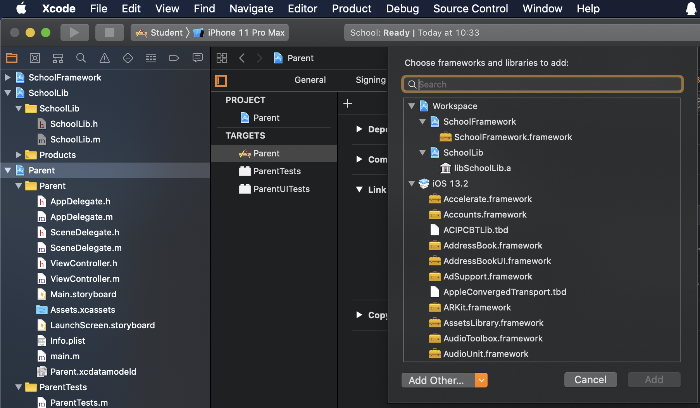Collapse the iOS 13.2 group

click(x=412, y=183)
